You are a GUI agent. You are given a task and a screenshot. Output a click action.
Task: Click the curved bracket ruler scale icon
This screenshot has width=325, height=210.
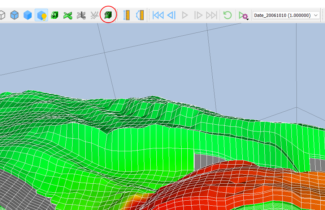tap(140, 15)
